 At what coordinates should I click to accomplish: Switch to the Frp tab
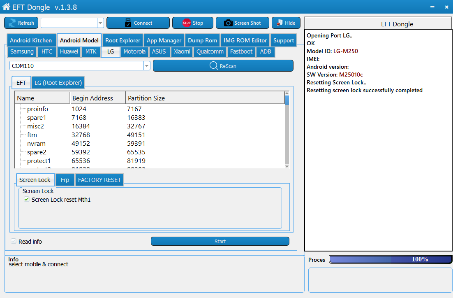pos(65,180)
